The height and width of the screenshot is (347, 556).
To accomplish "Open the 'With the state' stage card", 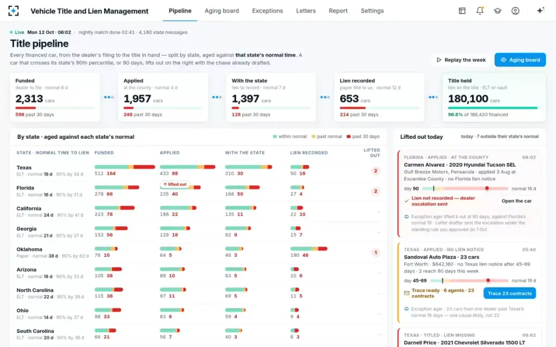I will (271, 97).
